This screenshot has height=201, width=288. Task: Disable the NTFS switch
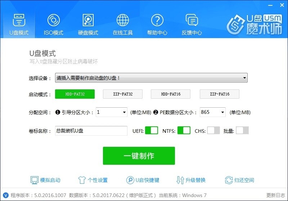coord(184,131)
